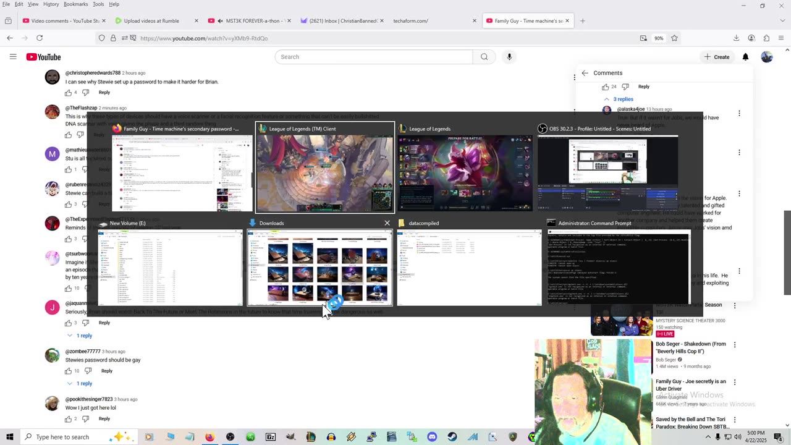Click the Firefox taskbar icon

pyautogui.click(x=209, y=437)
